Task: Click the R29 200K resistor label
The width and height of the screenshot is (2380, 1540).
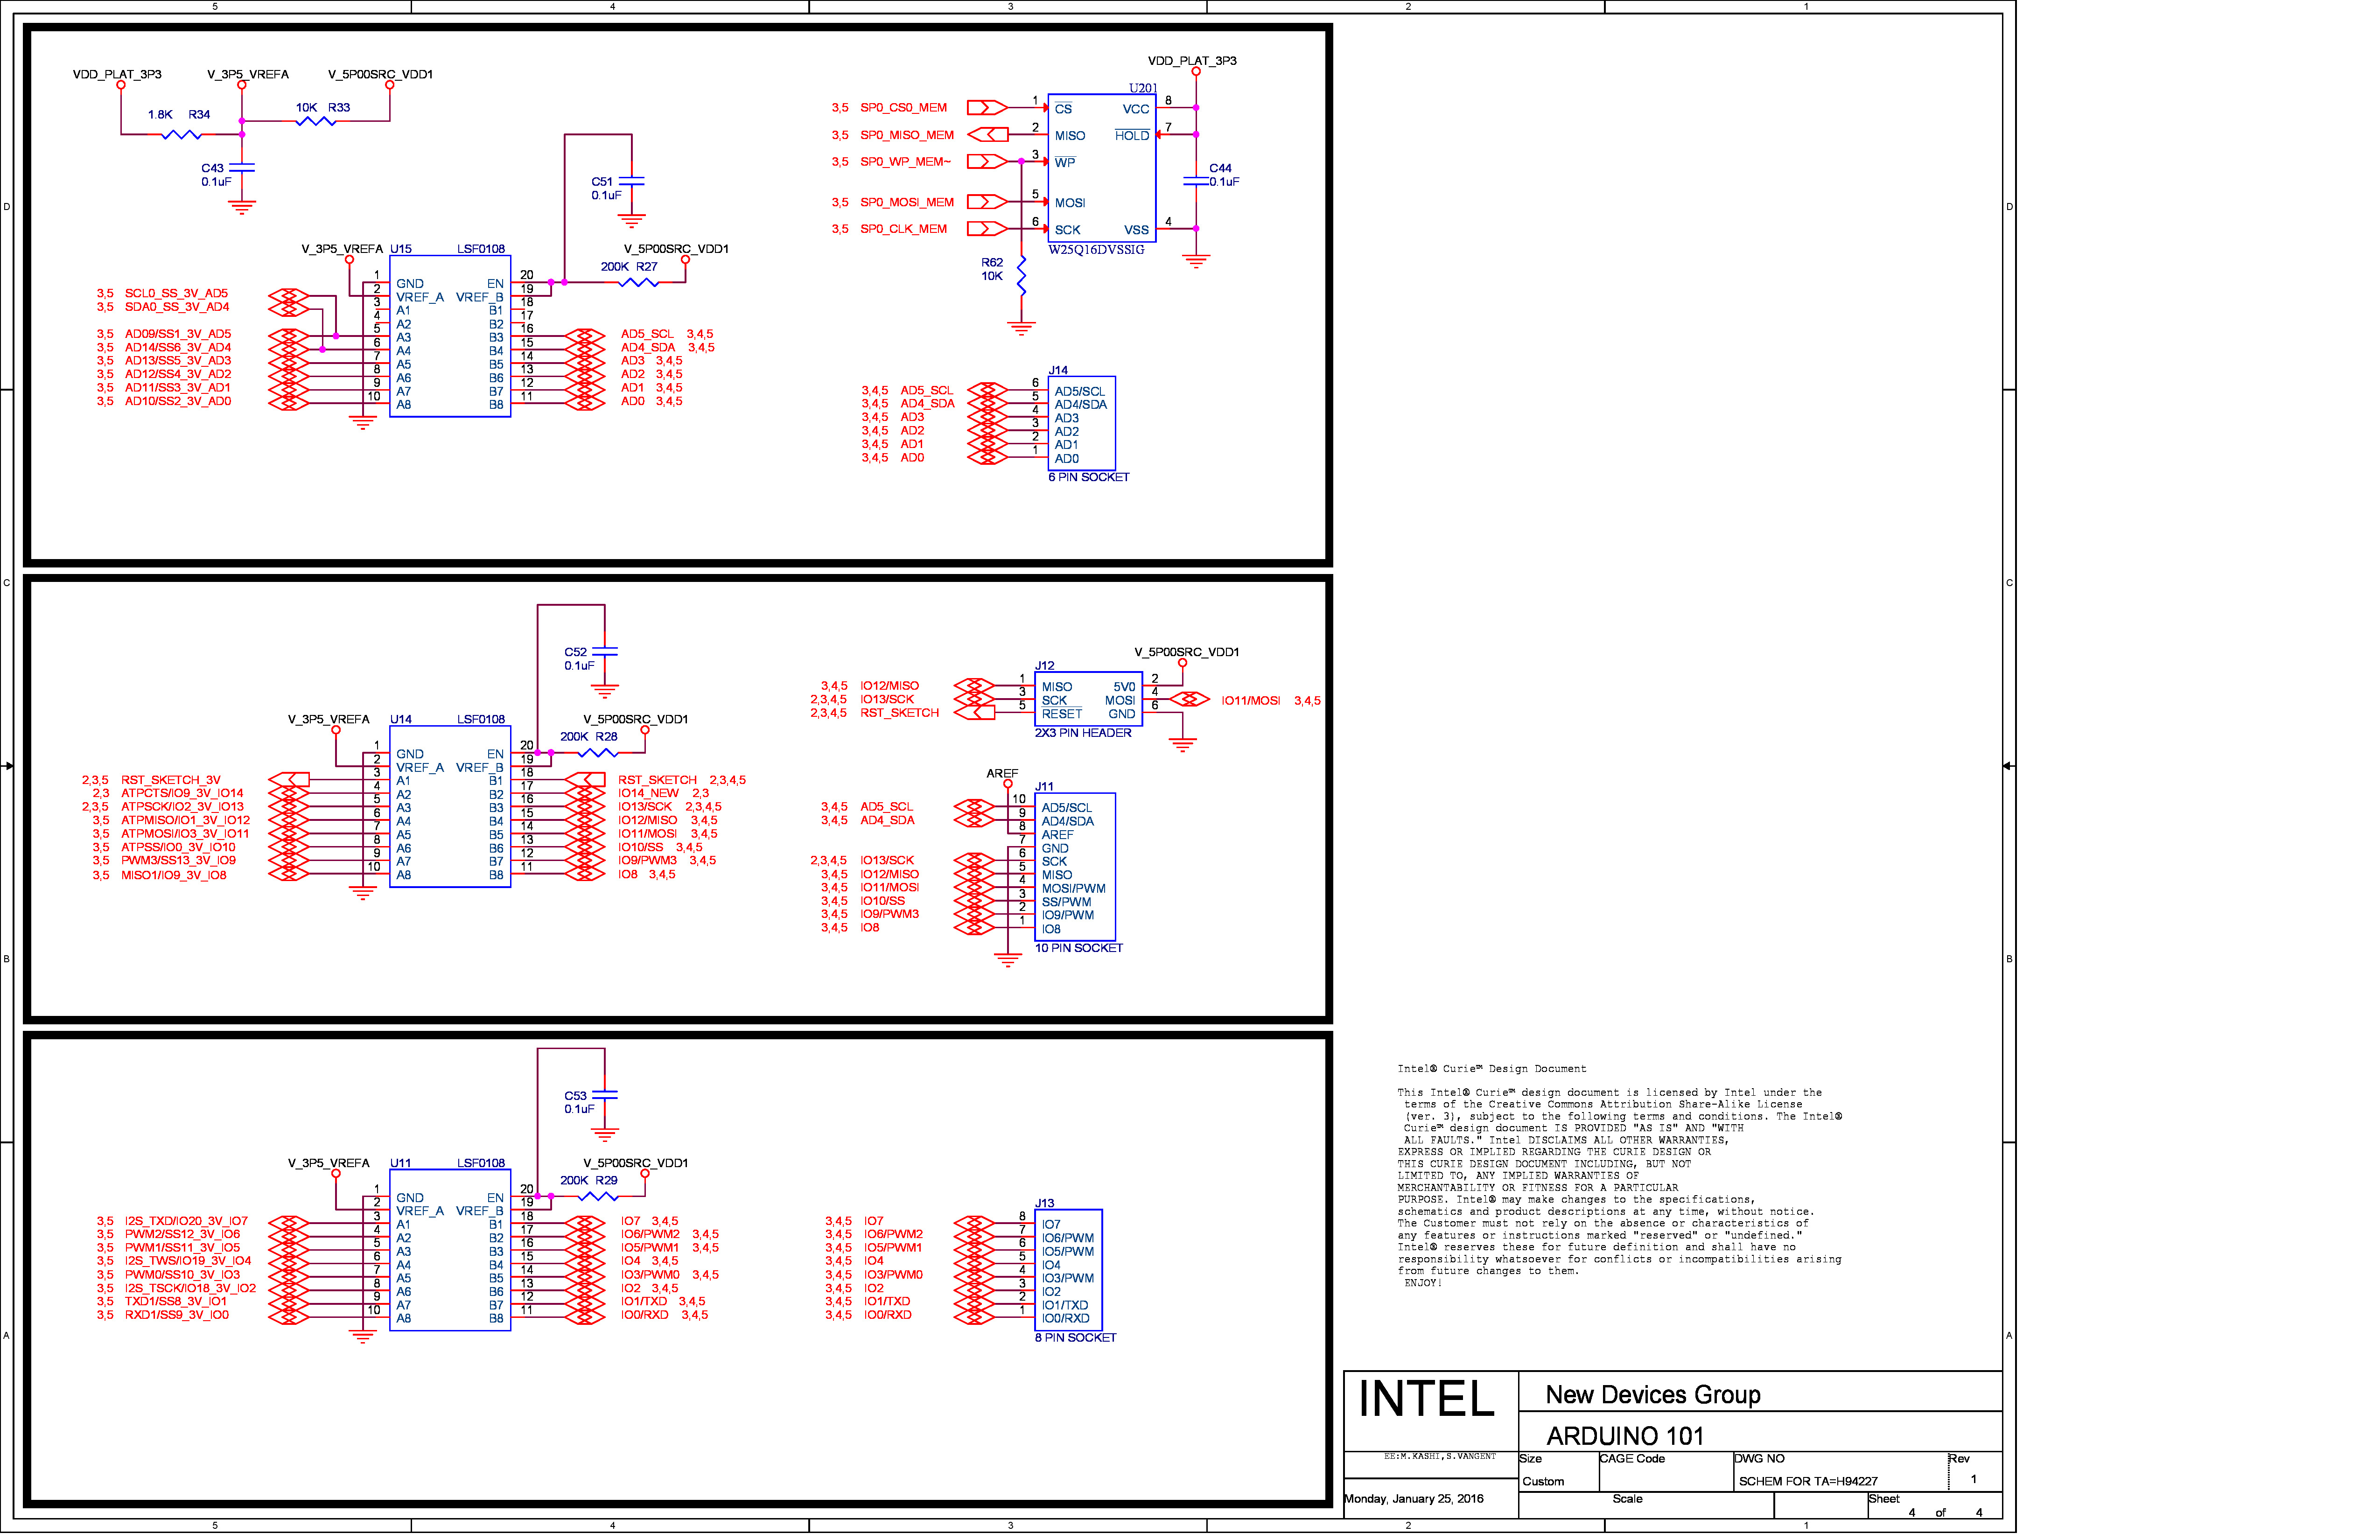Action: [590, 1182]
